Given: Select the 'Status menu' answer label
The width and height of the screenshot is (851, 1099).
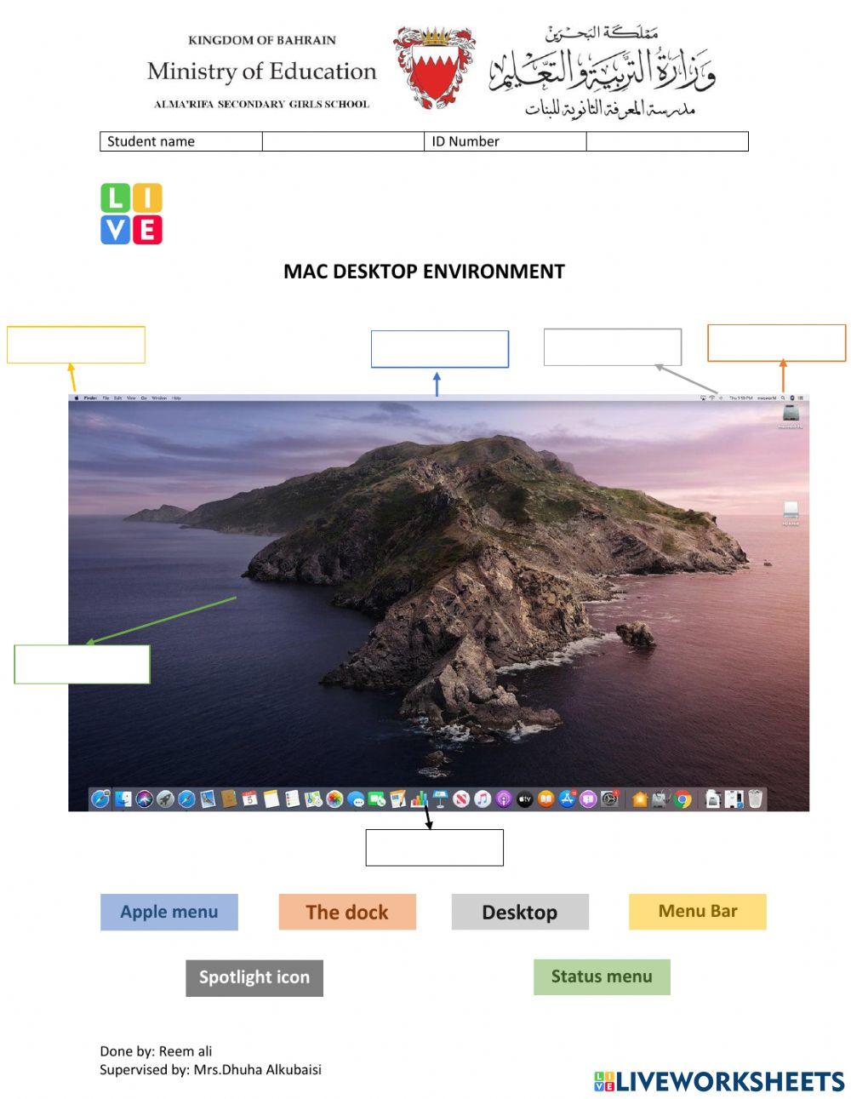Looking at the screenshot, I should pos(602,976).
